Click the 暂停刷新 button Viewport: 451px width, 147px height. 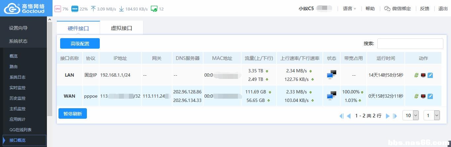(x=73, y=113)
